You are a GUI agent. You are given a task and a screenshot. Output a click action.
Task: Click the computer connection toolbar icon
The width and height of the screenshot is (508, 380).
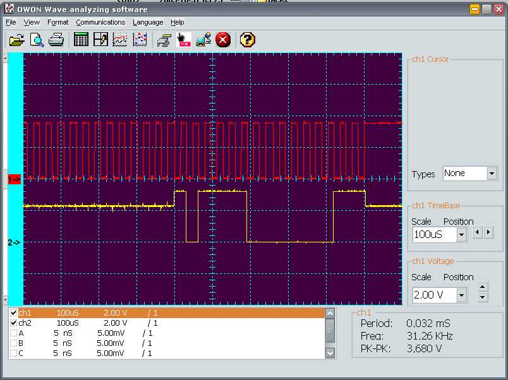pos(203,40)
